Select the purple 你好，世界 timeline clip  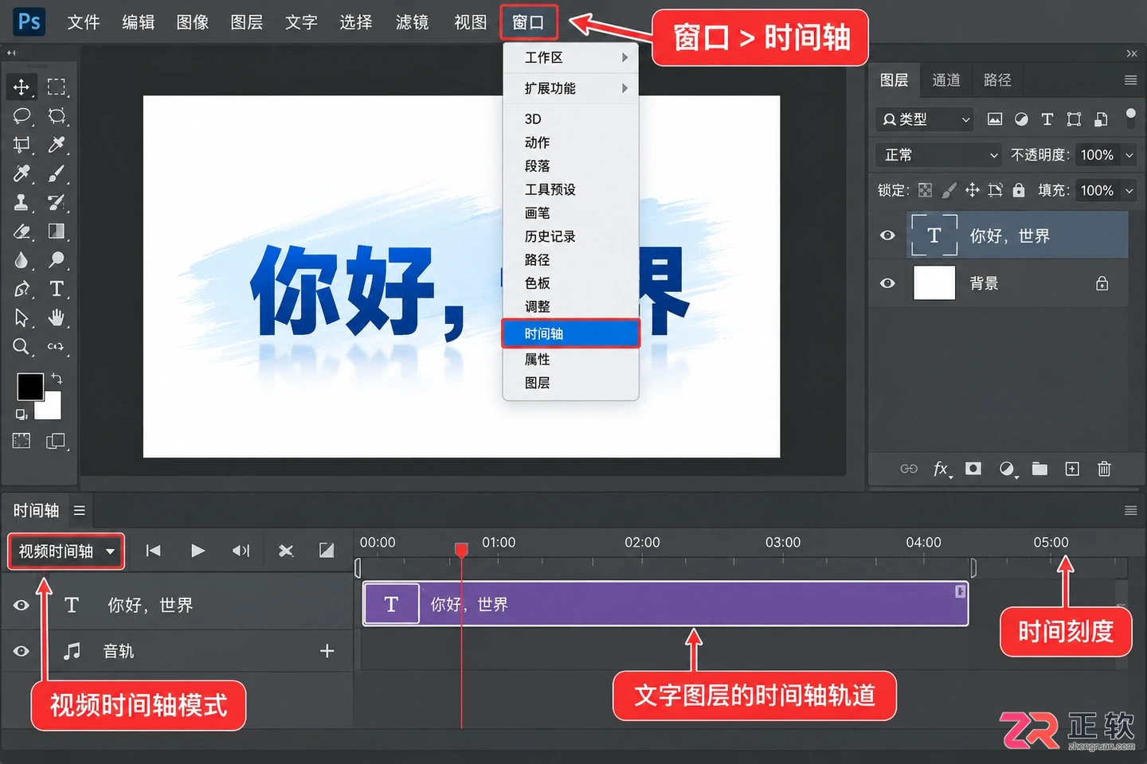click(x=666, y=604)
